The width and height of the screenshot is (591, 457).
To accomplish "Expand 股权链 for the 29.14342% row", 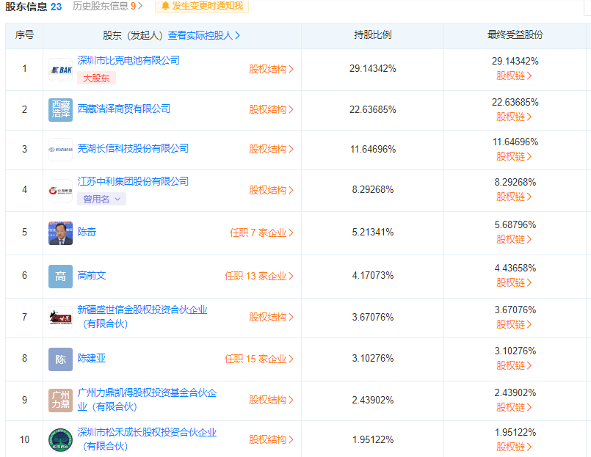I will tap(514, 76).
